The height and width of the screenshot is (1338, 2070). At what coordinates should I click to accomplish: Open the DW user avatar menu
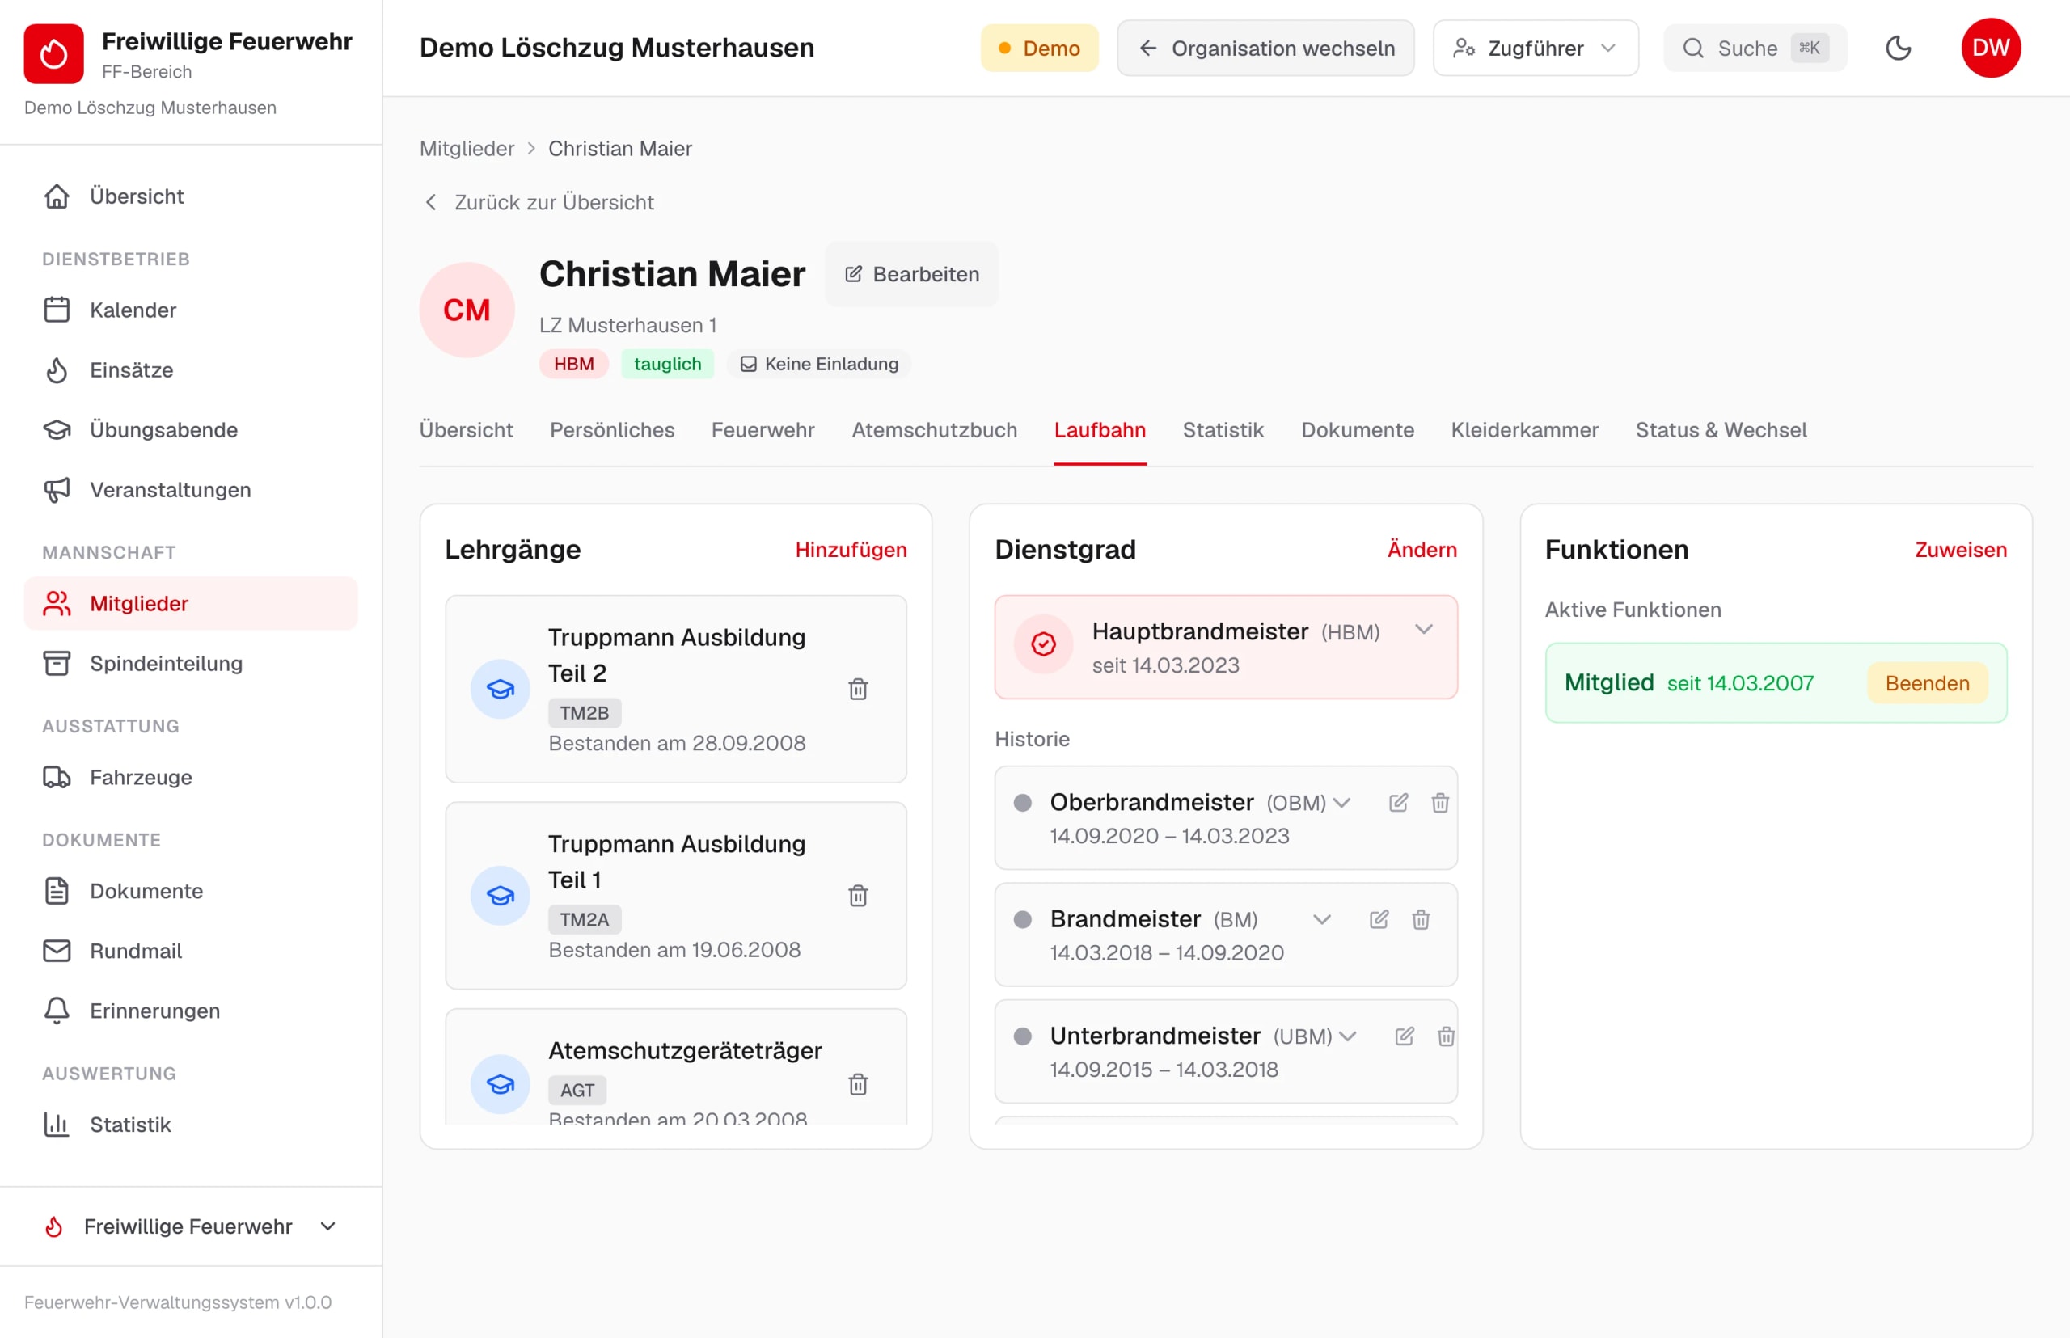tap(1990, 48)
